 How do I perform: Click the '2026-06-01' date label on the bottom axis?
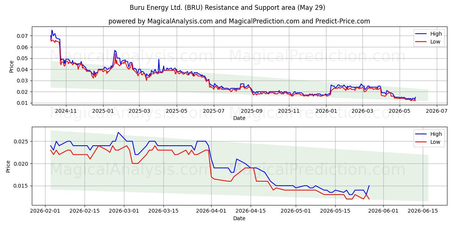tap(383, 211)
